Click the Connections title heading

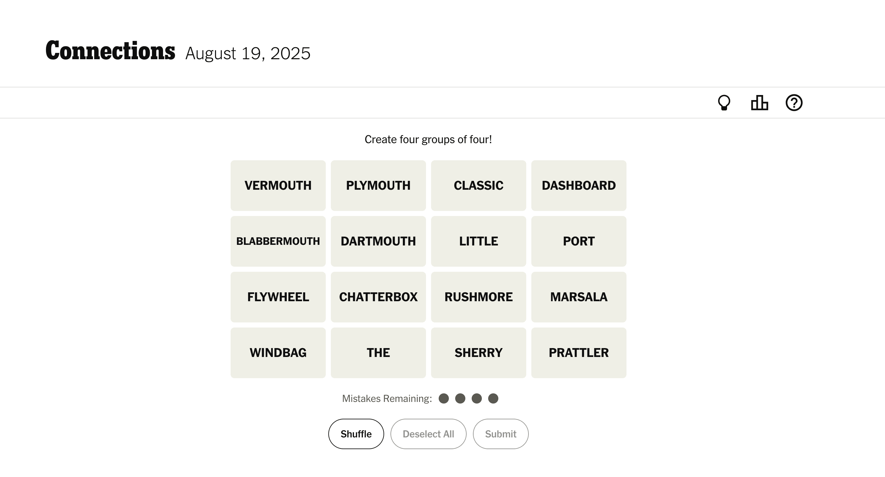tap(110, 51)
